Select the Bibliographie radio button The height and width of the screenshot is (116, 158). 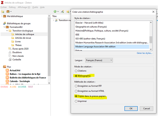coord(76,76)
